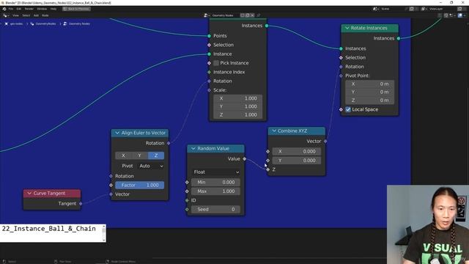469x264 pixels.
Task: Uncheck the Local Space checkbox
Action: point(348,109)
